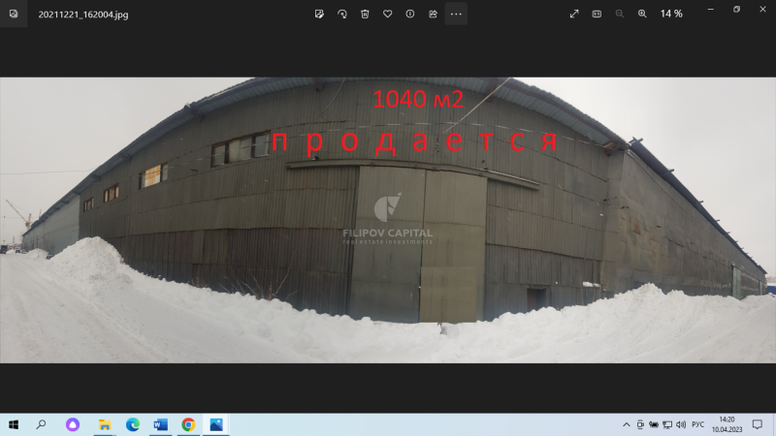Restore down the Photos window
Image resolution: width=776 pixels, height=436 pixels.
click(736, 10)
